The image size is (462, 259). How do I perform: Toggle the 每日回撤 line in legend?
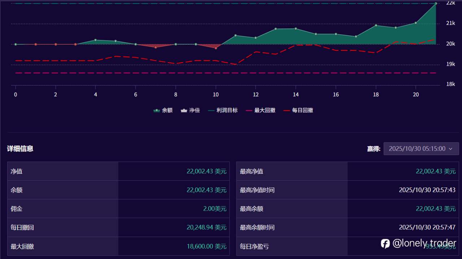298,110
